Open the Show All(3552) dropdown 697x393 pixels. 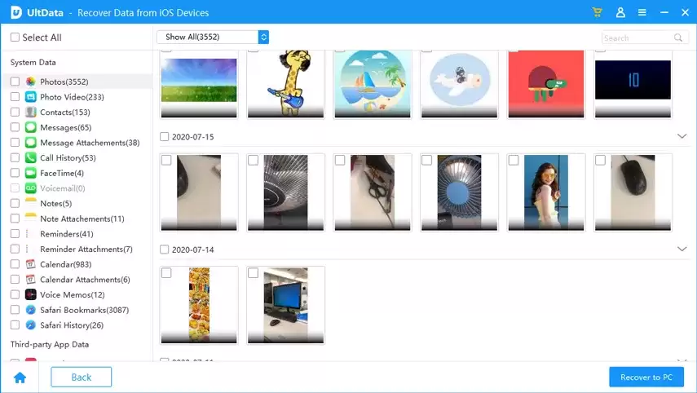coord(213,37)
